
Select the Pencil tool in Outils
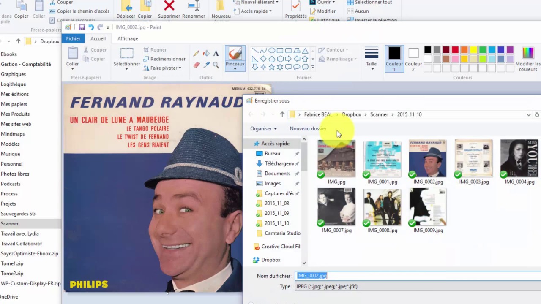[x=196, y=54]
